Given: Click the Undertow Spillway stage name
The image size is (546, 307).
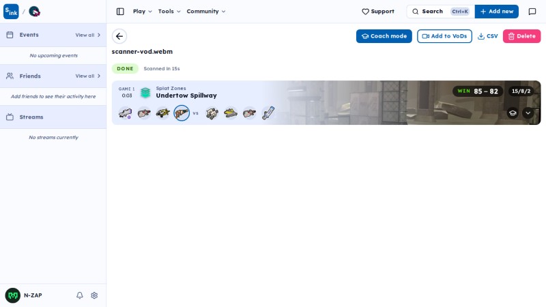Looking at the screenshot, I should [186, 96].
